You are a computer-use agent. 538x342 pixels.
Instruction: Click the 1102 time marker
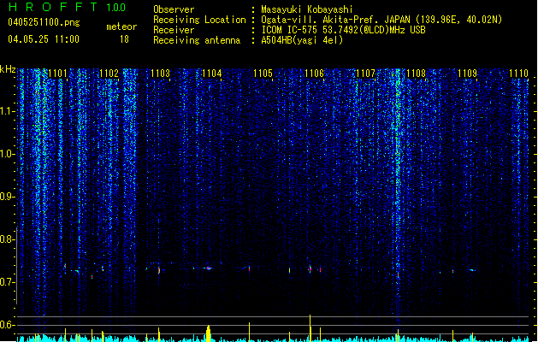click(109, 74)
